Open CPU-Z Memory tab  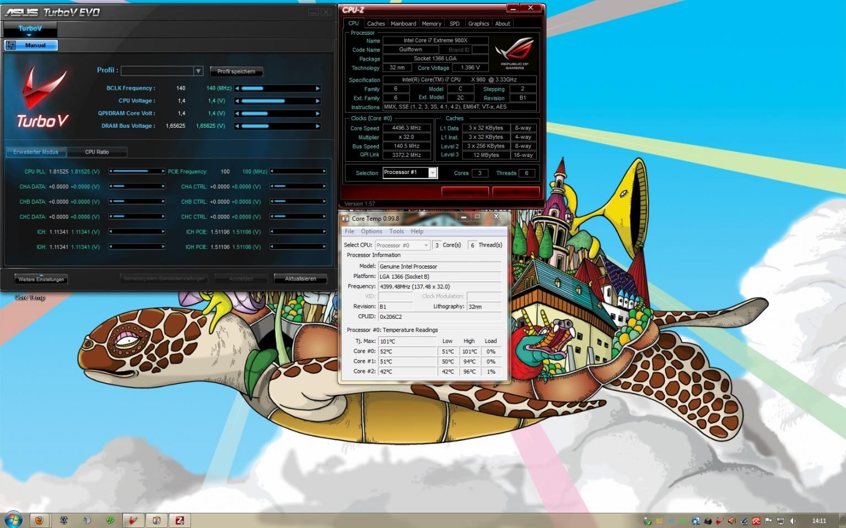coord(432,24)
